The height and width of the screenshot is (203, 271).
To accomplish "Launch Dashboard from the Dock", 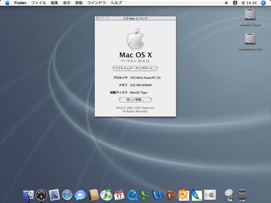I will [41, 195].
